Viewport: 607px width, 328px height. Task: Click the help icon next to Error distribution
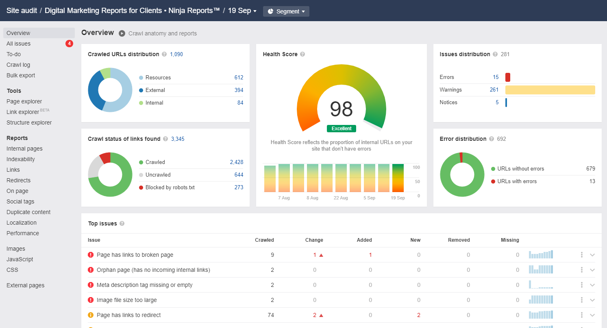492,139
